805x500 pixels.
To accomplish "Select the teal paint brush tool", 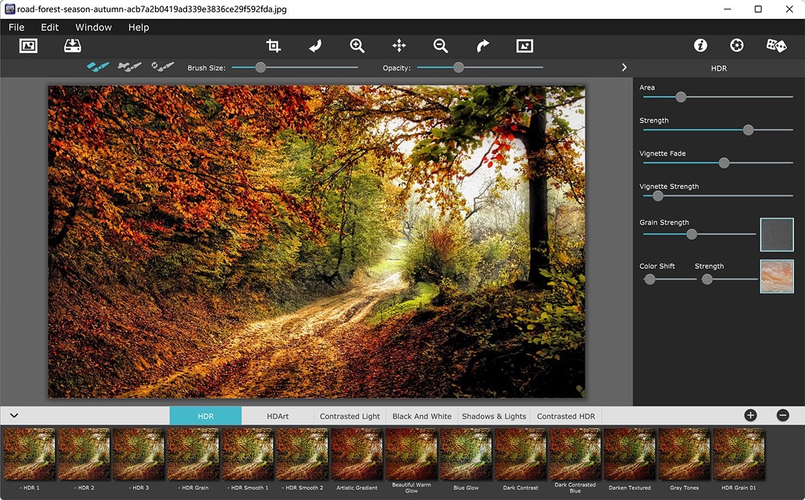I will point(97,67).
